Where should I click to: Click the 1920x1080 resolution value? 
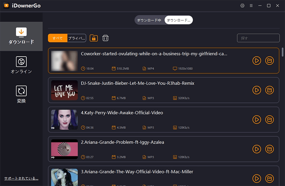(x=185, y=69)
